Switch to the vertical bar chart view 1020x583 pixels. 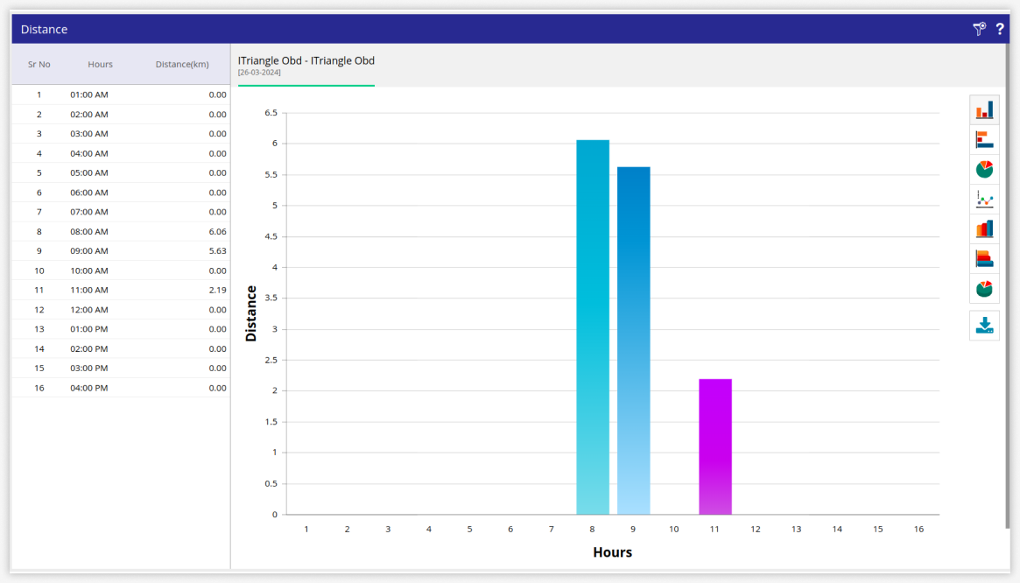pyautogui.click(x=984, y=109)
